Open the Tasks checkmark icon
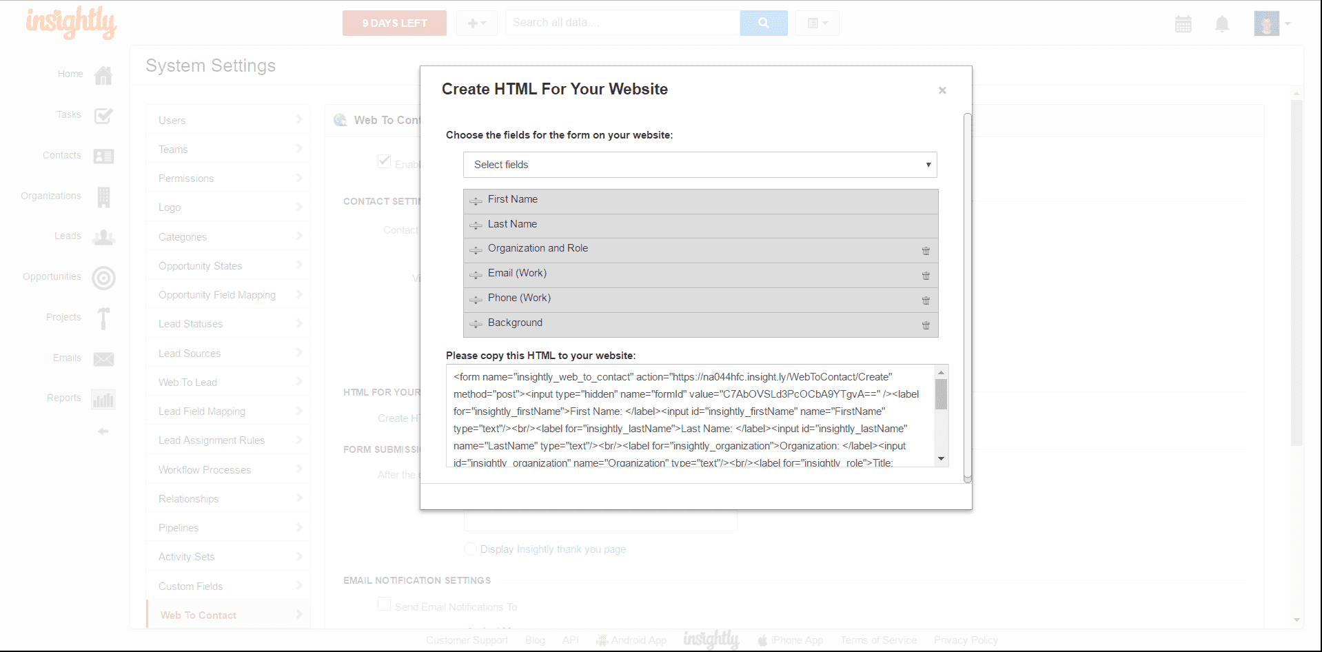The width and height of the screenshot is (1322, 652). (x=103, y=116)
